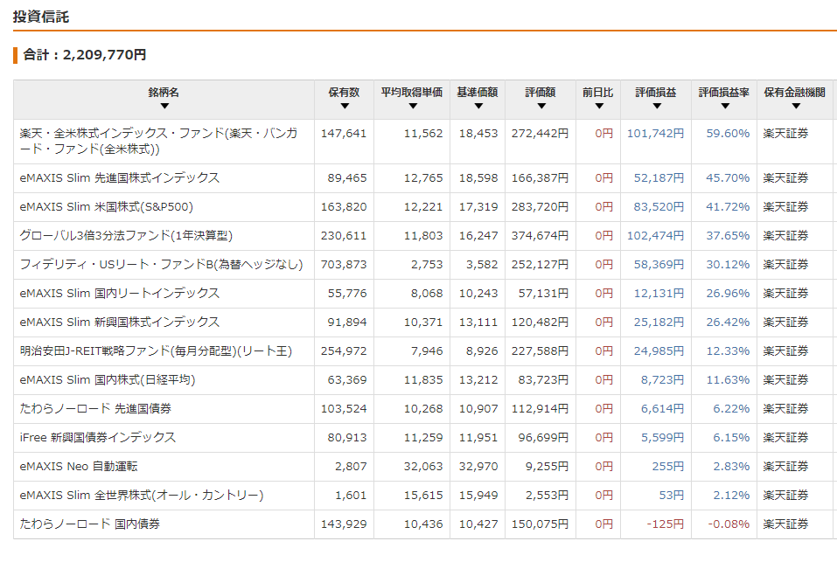Image resolution: width=837 pixels, height=562 pixels.
Task: Click 楽天証券 in the 国内債券 row
Action: [x=785, y=524]
